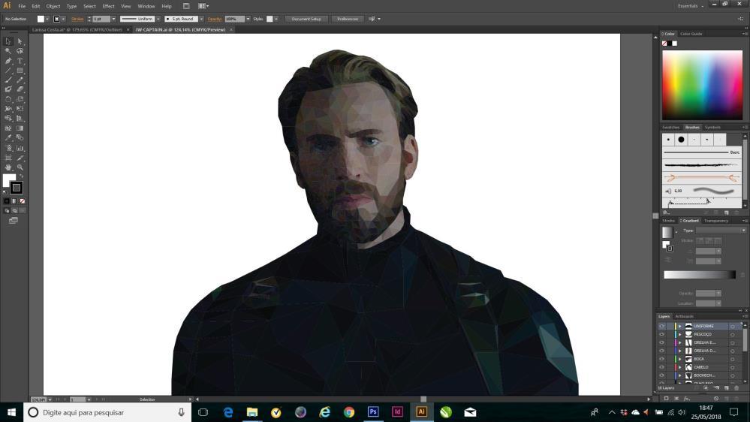Switch to the Artboards panel tab

[684, 316]
